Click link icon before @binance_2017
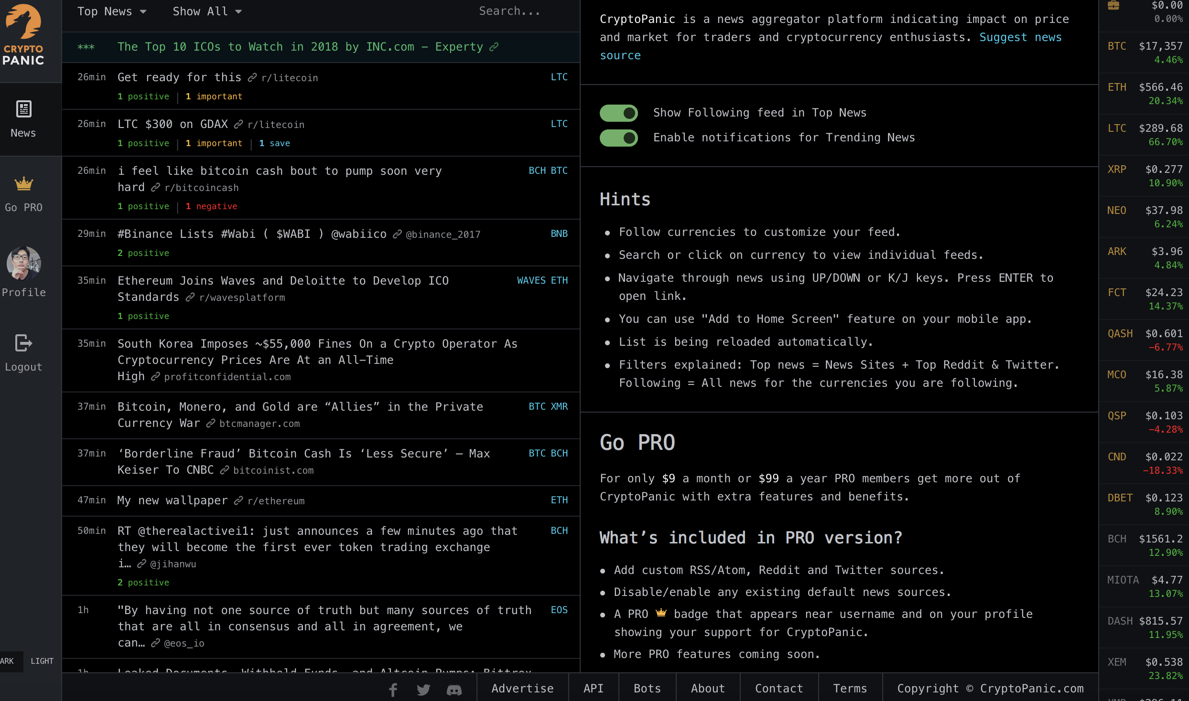This screenshot has height=701, width=1189. point(397,234)
